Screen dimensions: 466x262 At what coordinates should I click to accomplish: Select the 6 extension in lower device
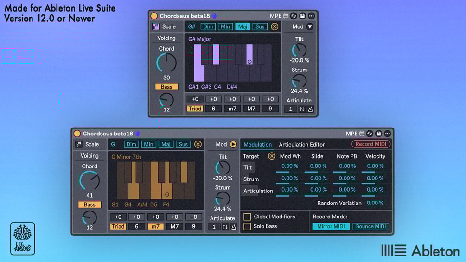coord(136,226)
